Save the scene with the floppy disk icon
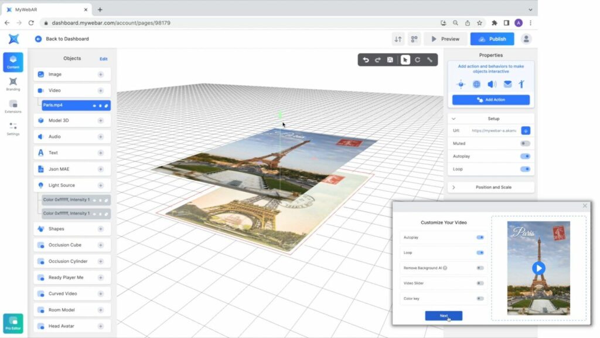 point(390,60)
